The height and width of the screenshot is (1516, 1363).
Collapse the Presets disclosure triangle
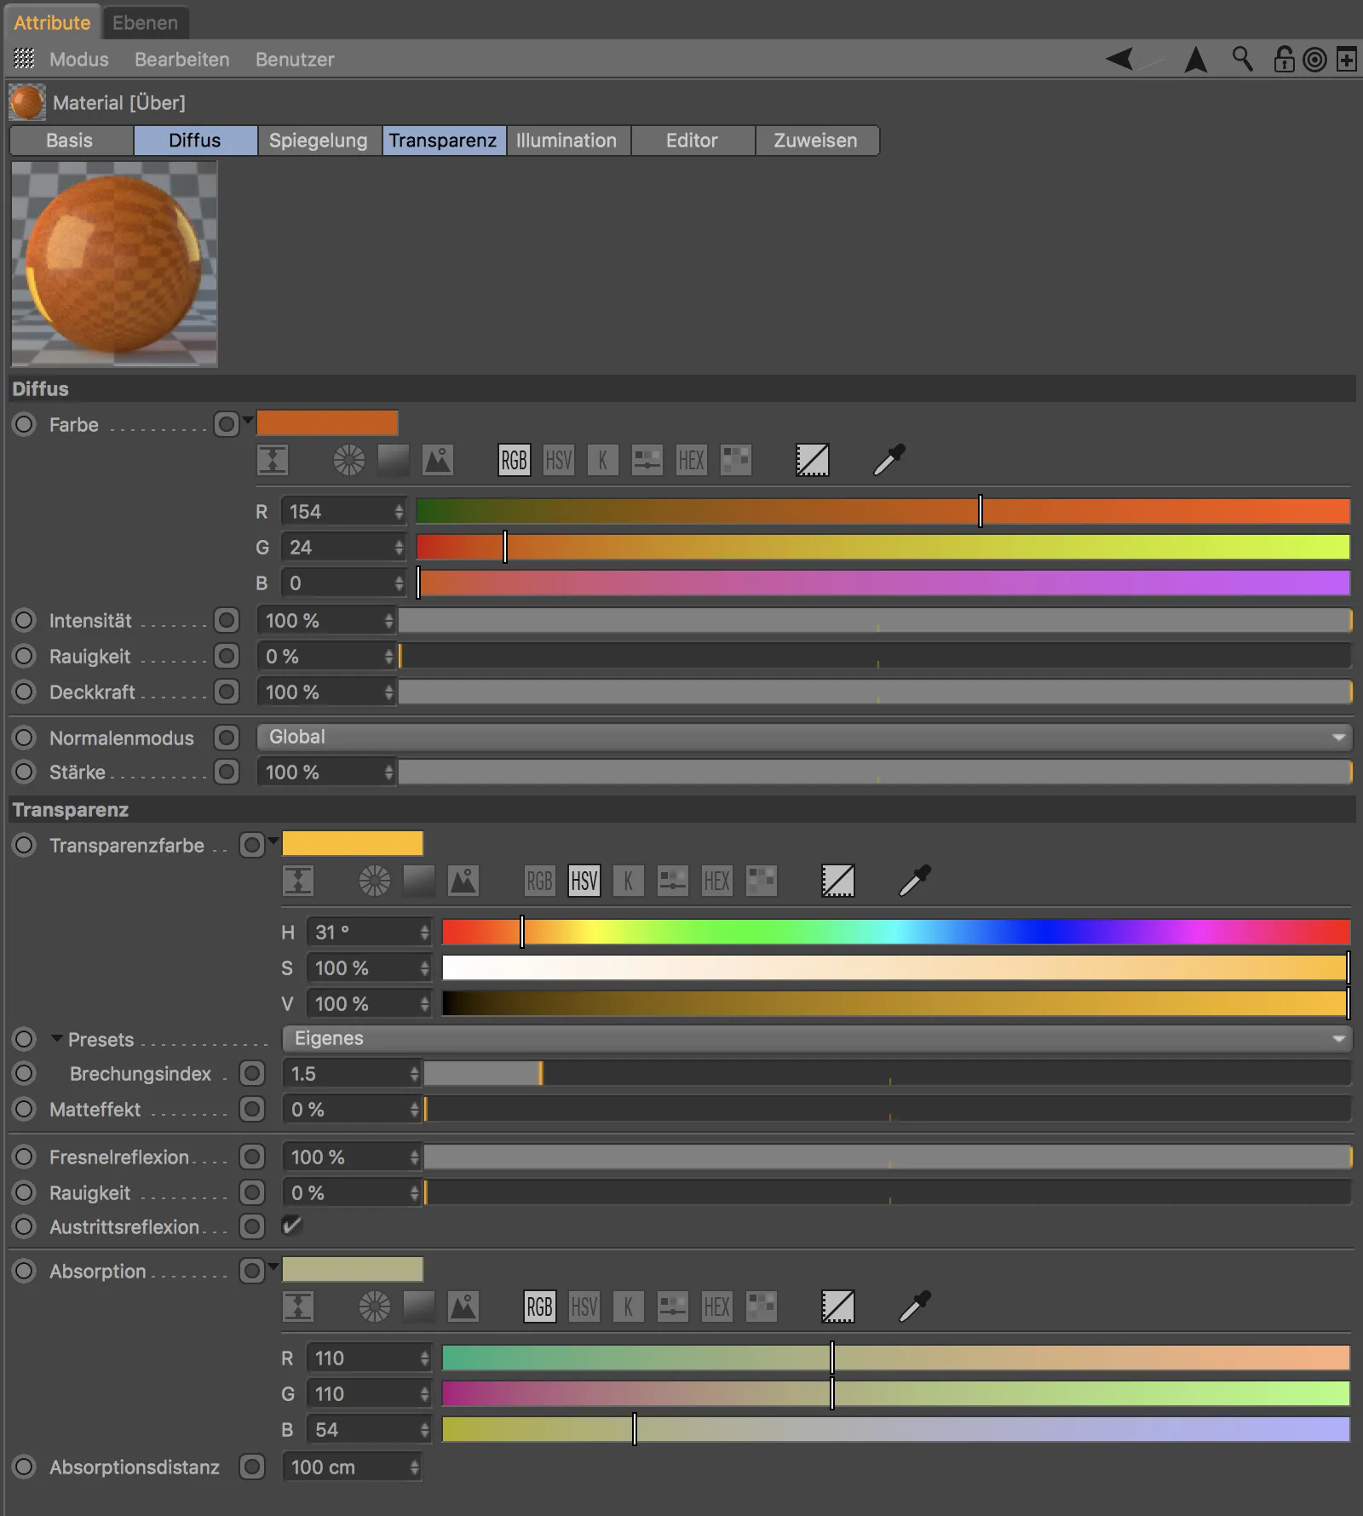(x=57, y=1038)
